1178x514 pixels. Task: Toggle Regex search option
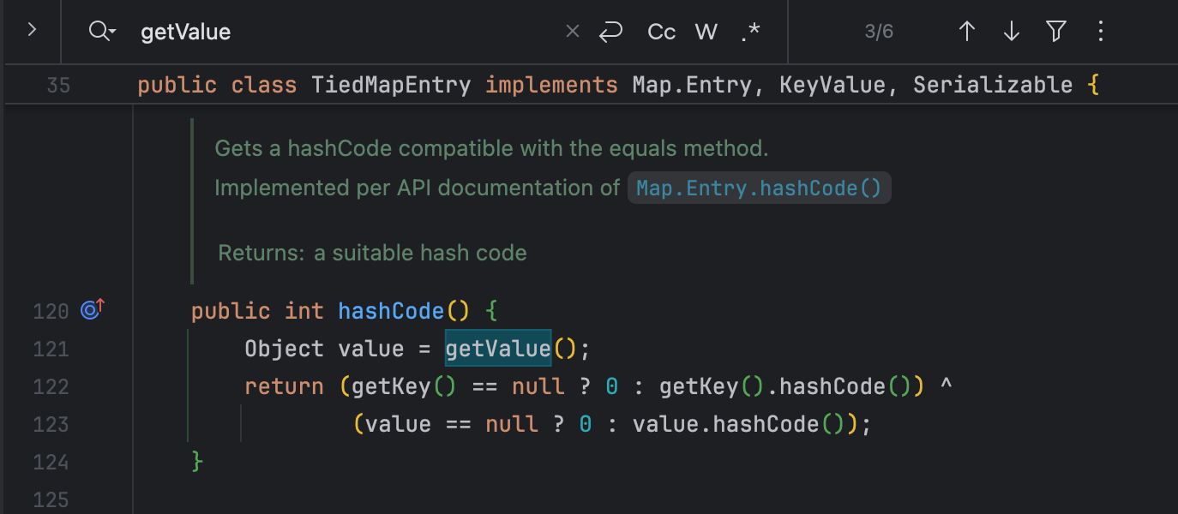tap(750, 32)
